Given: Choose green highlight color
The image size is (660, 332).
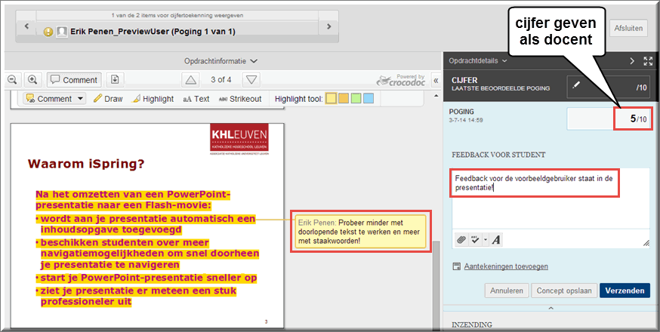Looking at the screenshot, I should (356, 99).
